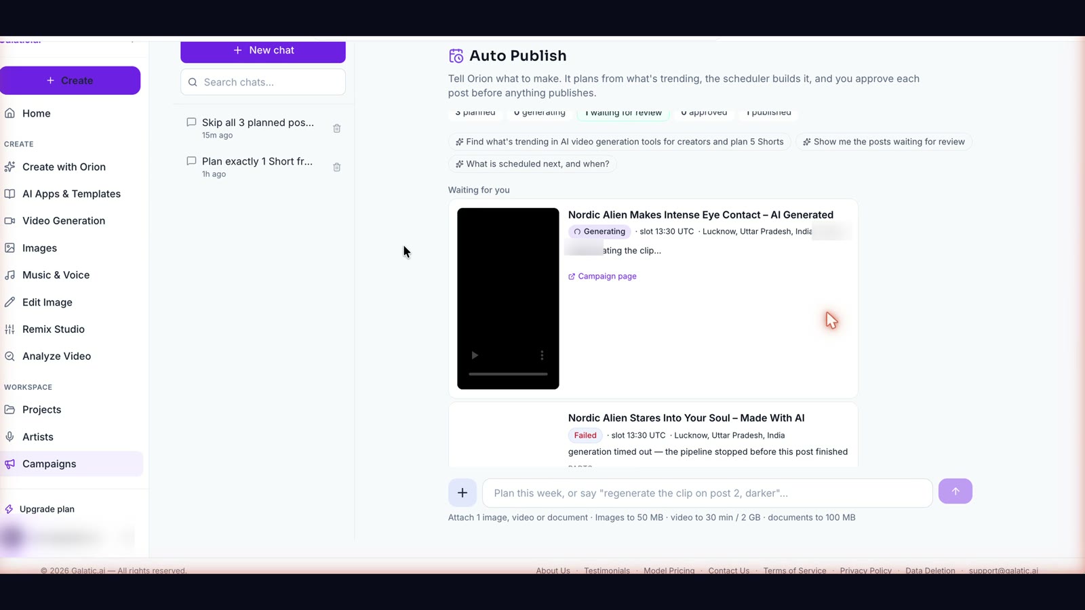Image resolution: width=1085 pixels, height=610 pixels.
Task: Delete the 'Plan exactly 1 Short' chat
Action: coord(337,167)
